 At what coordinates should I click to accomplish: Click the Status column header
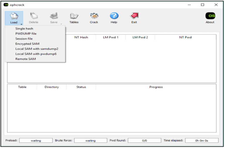click(x=81, y=87)
